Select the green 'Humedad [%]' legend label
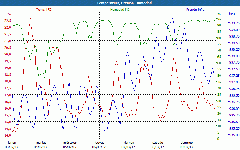This screenshot has height=150, width=240. pos(121,10)
